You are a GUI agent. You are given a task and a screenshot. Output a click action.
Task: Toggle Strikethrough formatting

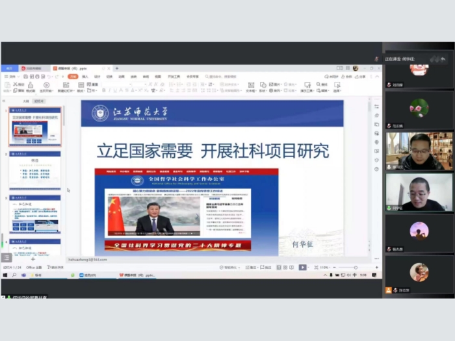[x=127, y=90]
